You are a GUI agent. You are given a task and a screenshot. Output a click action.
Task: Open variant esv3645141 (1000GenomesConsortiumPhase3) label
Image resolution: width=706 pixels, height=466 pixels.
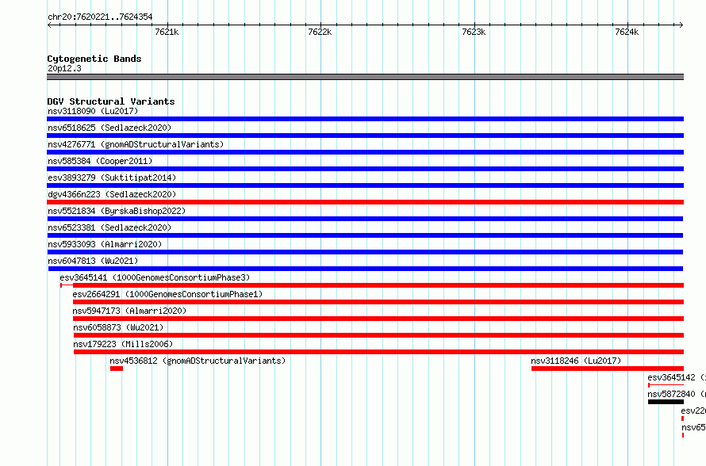(155, 277)
